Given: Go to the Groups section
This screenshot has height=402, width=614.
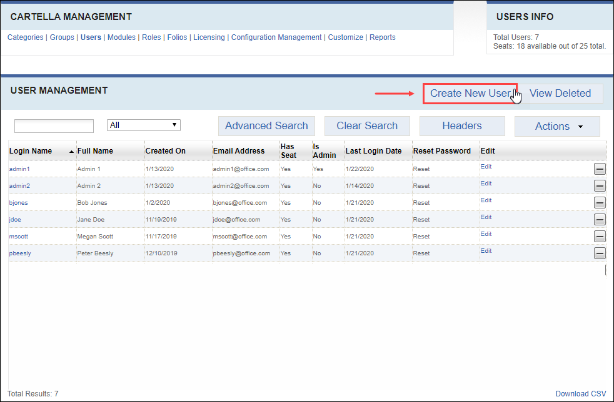Looking at the screenshot, I should (x=62, y=37).
